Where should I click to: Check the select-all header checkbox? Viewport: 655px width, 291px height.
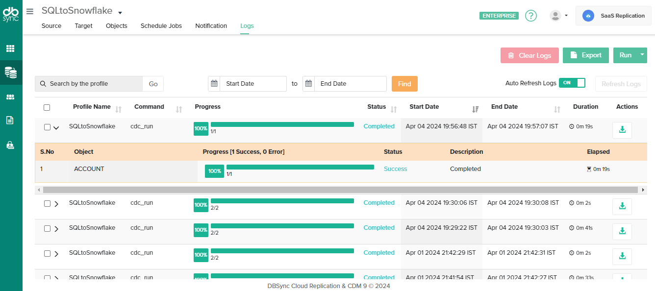click(x=47, y=107)
